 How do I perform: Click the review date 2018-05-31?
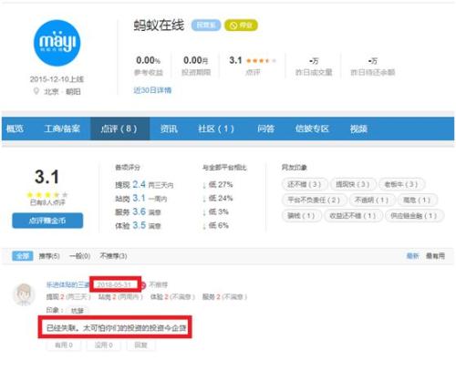click(114, 284)
